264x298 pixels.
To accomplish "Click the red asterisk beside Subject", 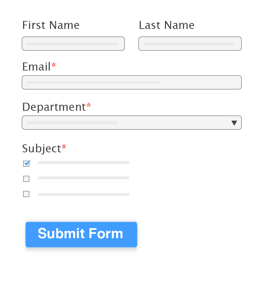I will pyautogui.click(x=64, y=147).
